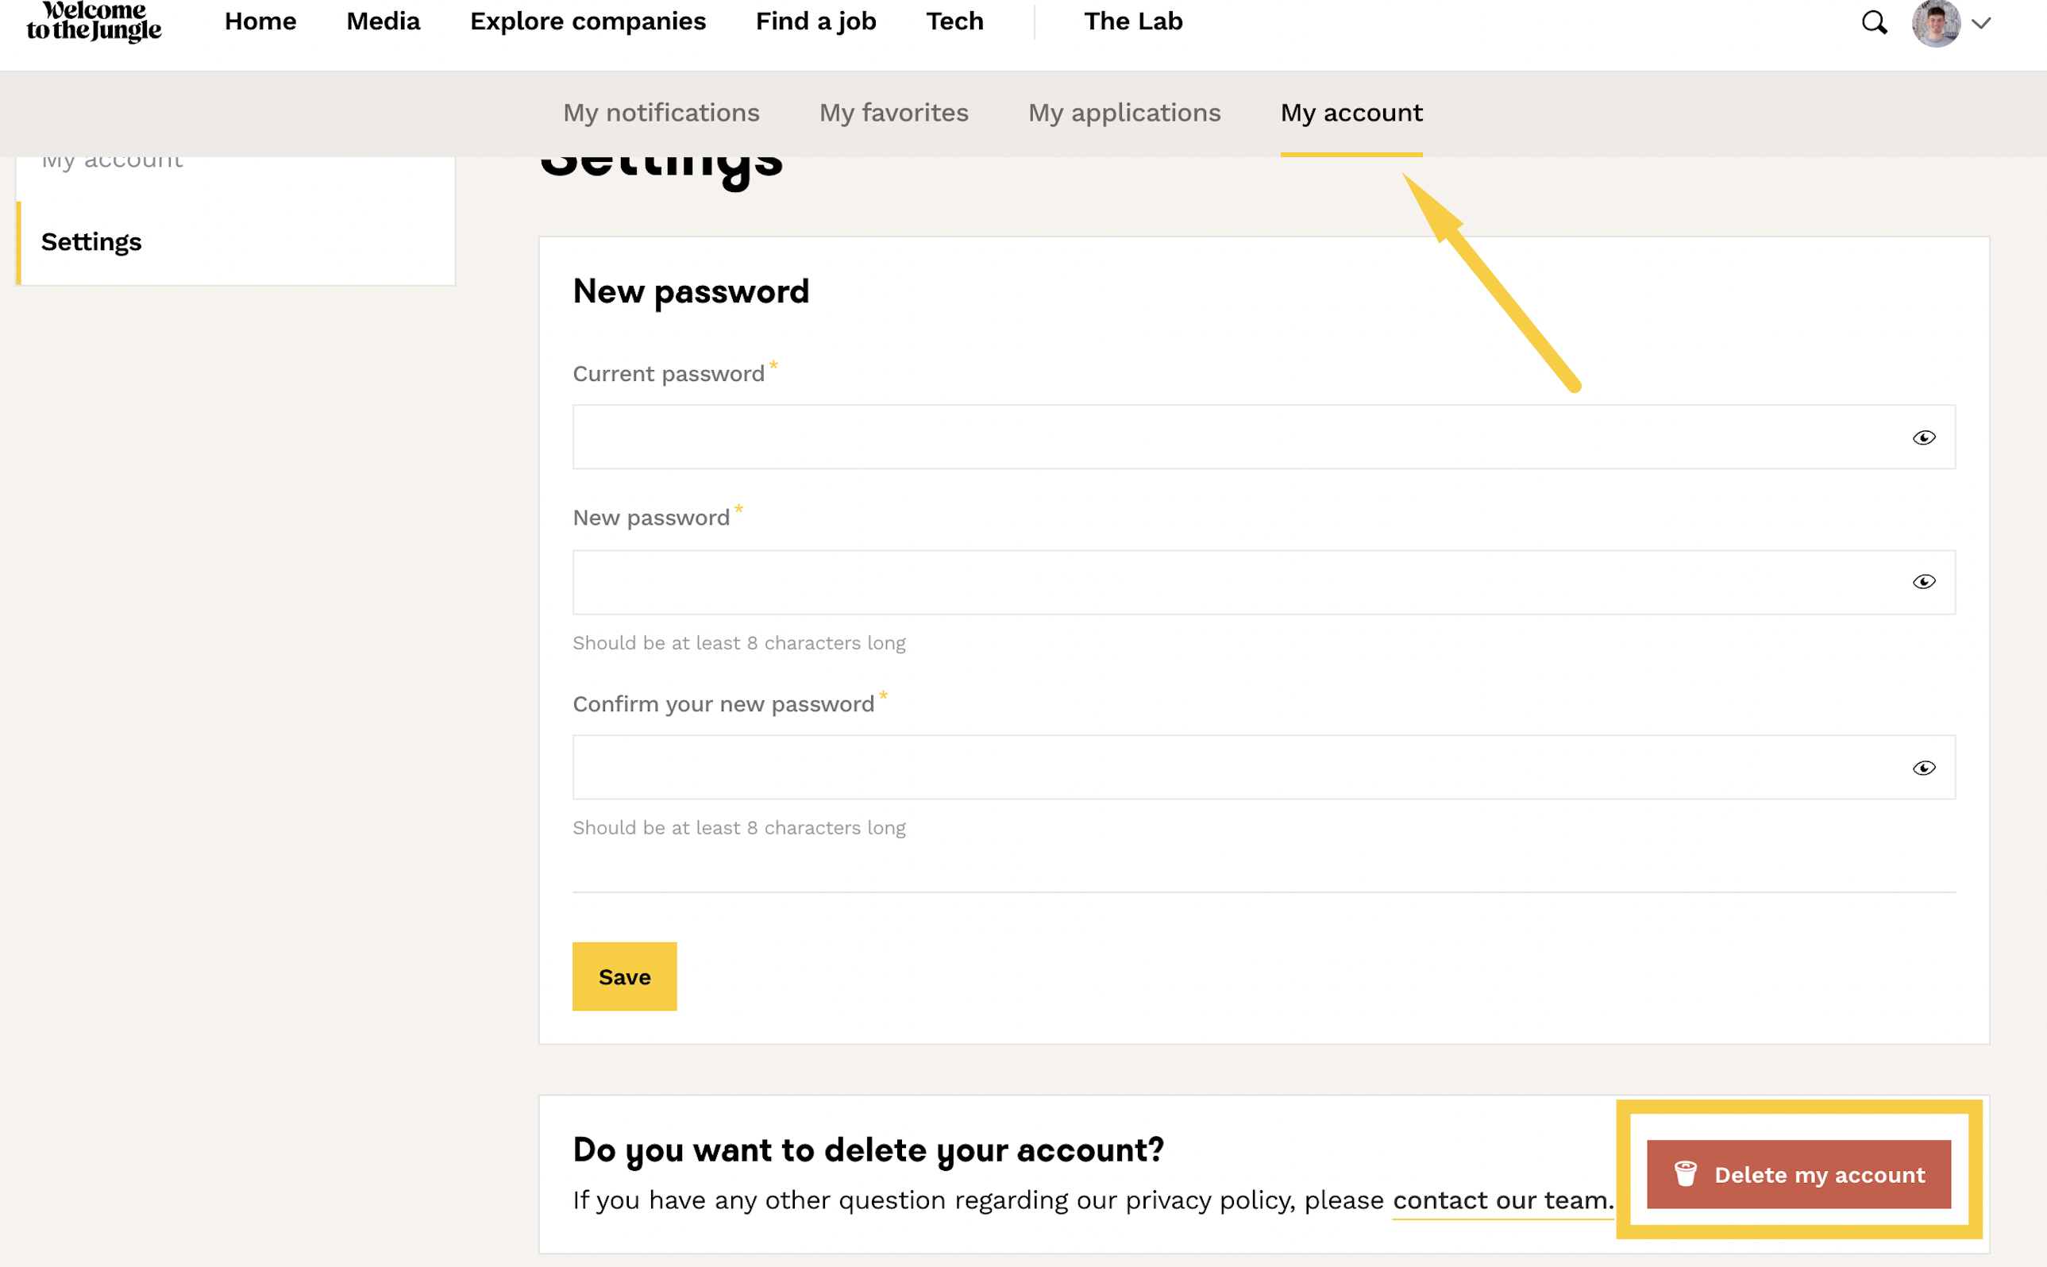Expand the profile dropdown chevron
Image resolution: width=2047 pixels, height=1267 pixels.
coord(1981,24)
